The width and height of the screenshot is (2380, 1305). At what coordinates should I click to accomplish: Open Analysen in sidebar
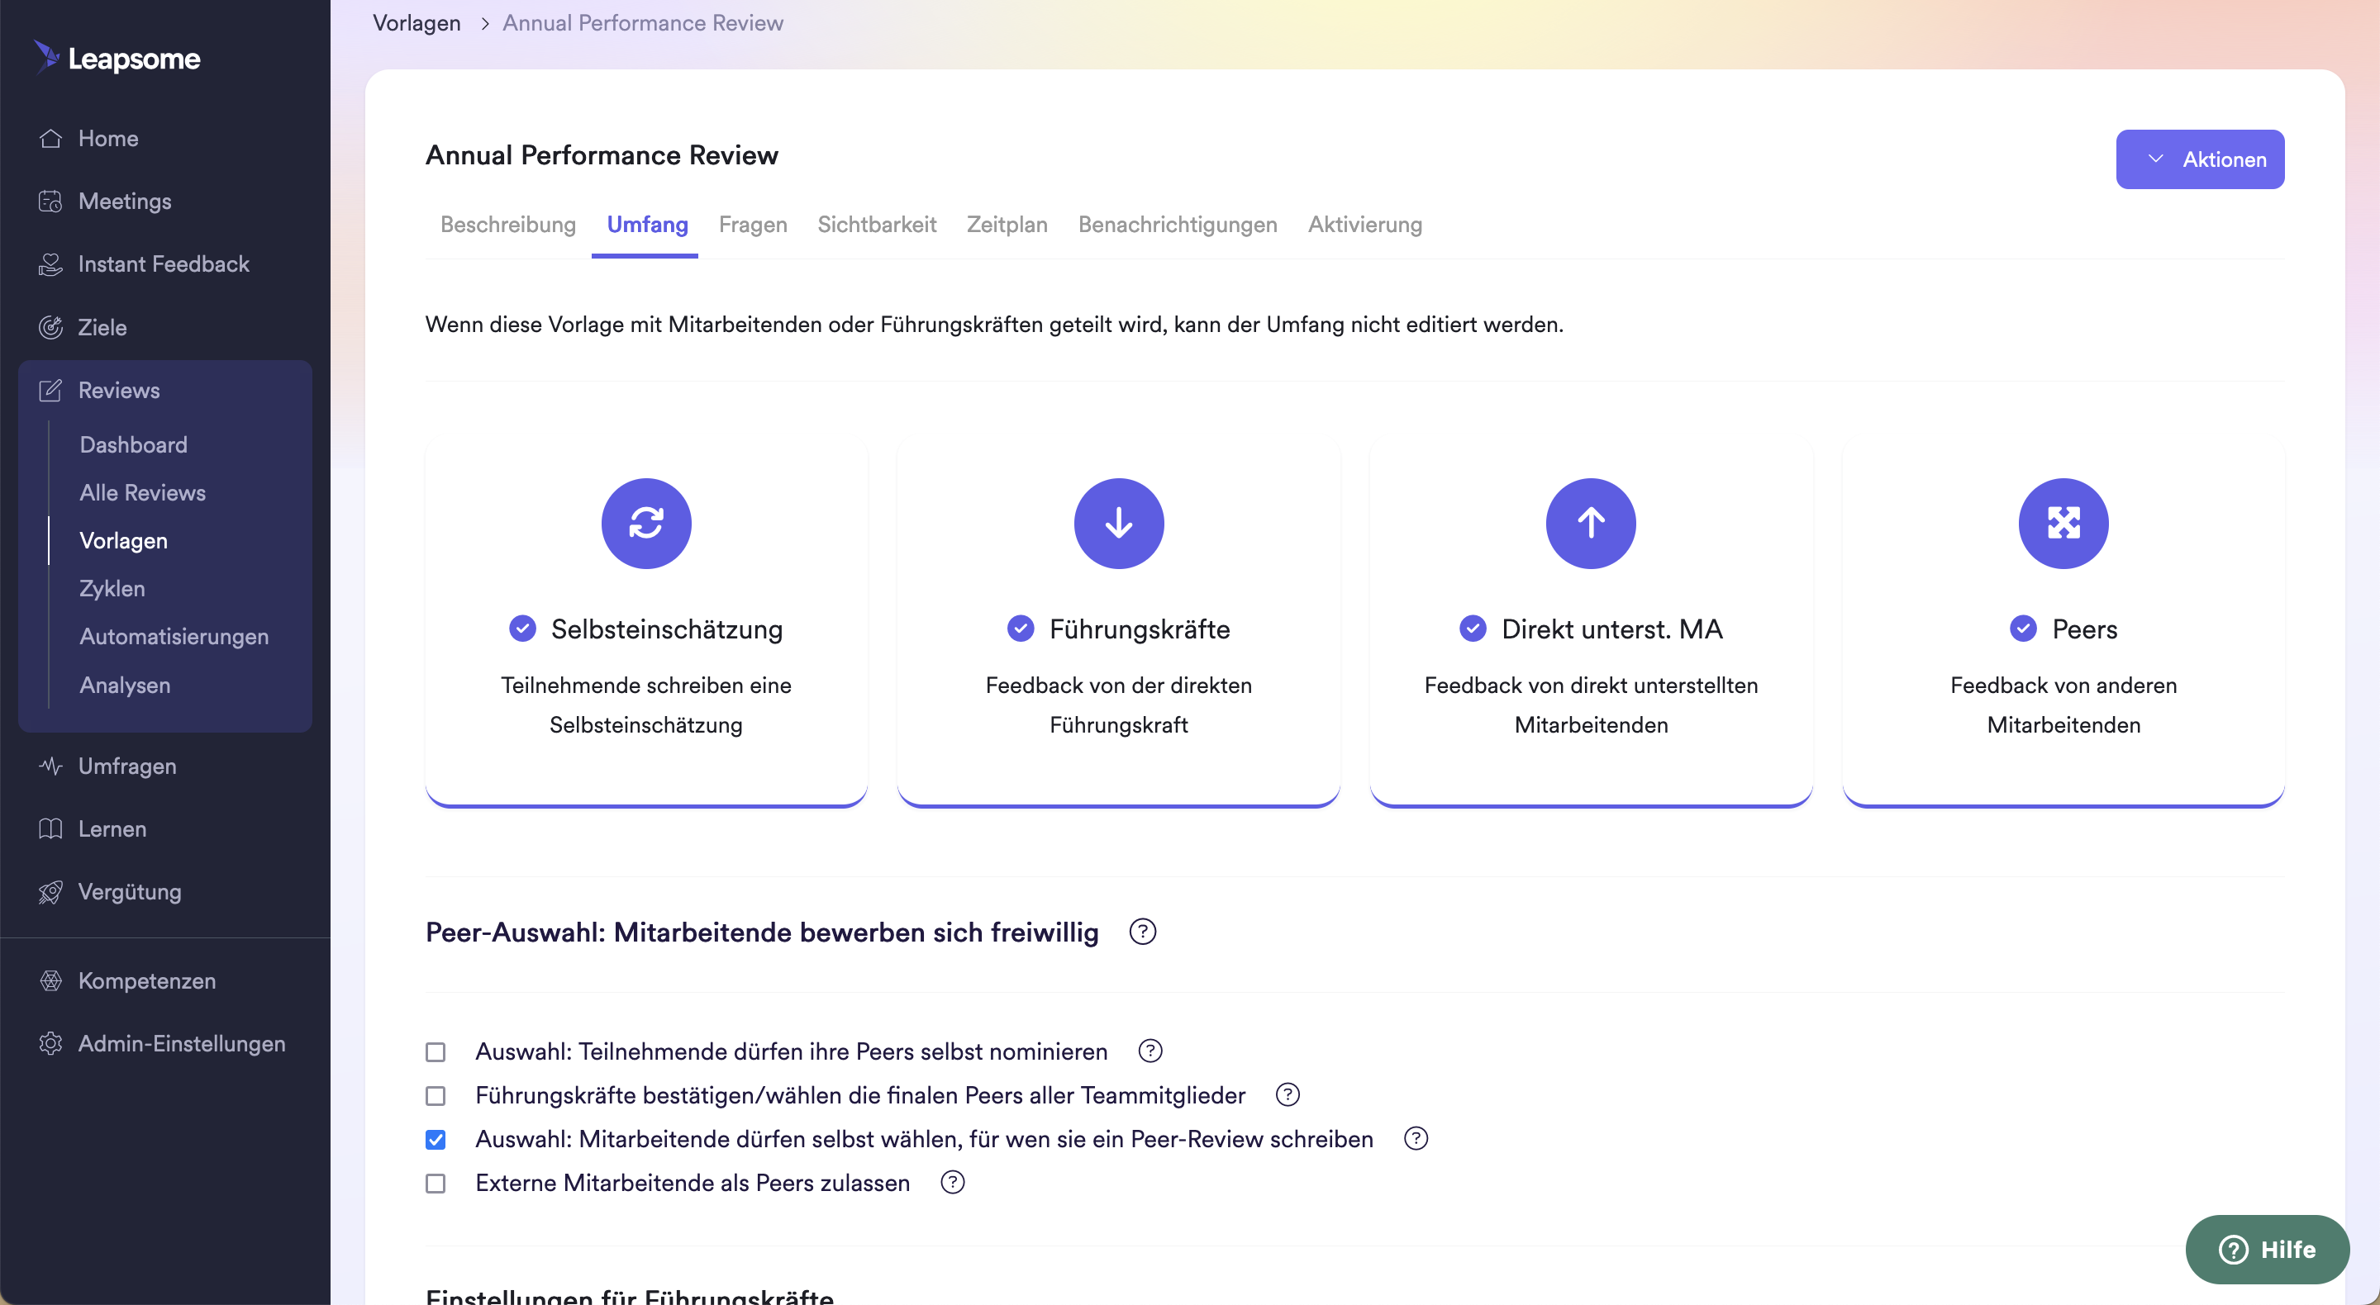click(x=125, y=686)
